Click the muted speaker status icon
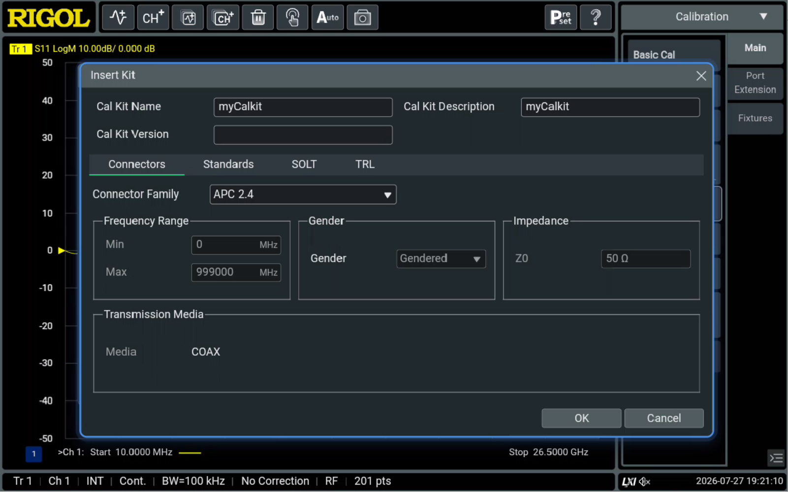This screenshot has height=492, width=788. (x=645, y=482)
